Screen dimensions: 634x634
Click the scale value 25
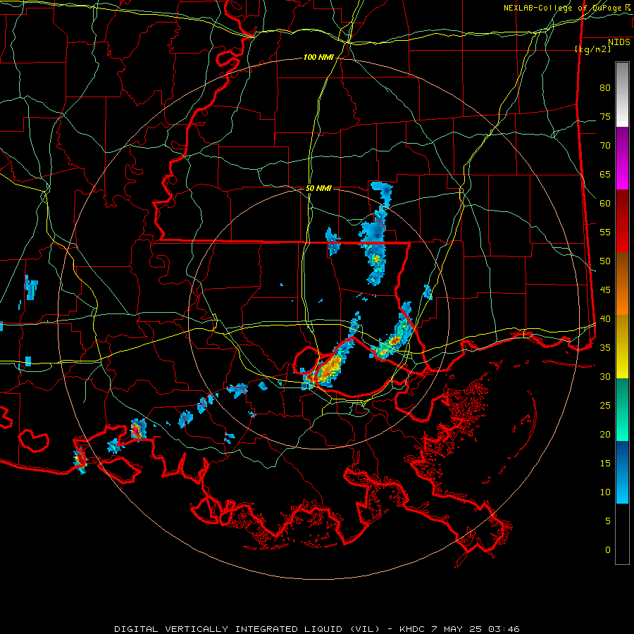pos(605,406)
